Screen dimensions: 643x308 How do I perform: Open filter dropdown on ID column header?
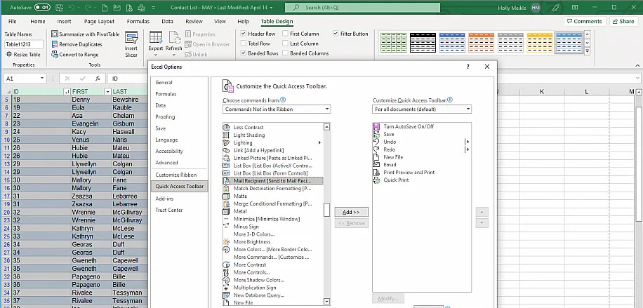click(x=67, y=91)
